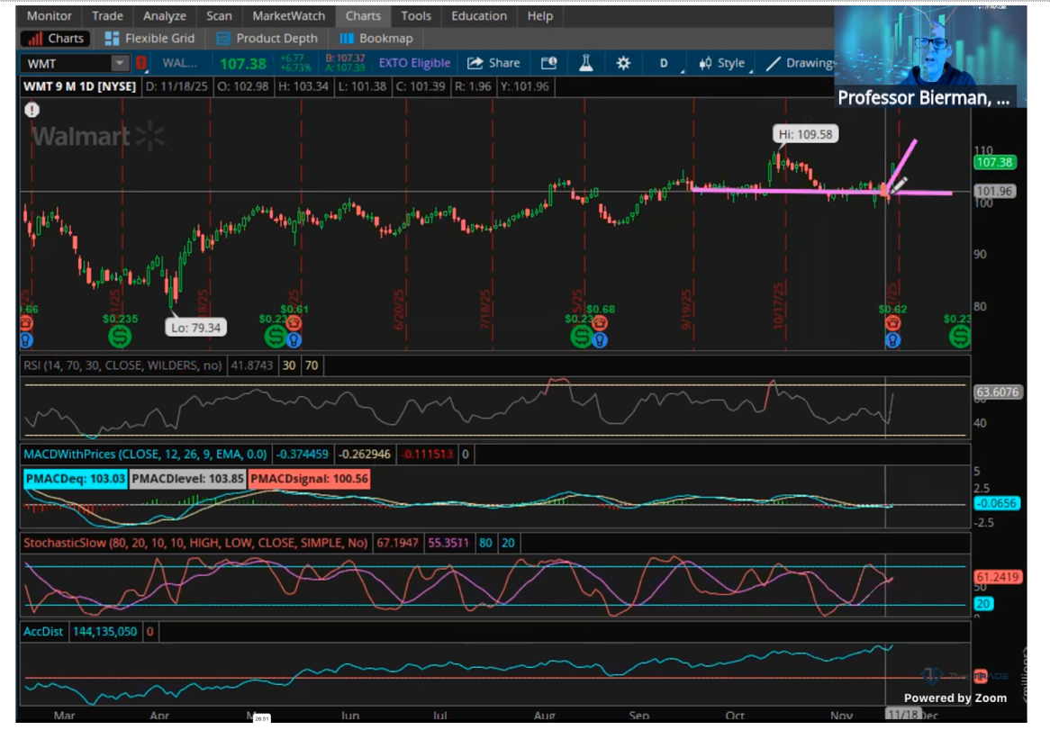Viewport: 1050px width, 739px height.
Task: Click the Share button
Action: (493, 63)
